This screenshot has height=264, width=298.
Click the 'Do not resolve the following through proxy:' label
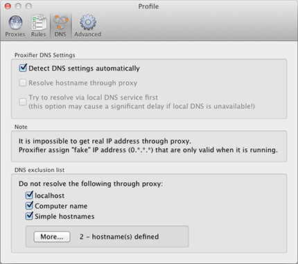point(91,184)
